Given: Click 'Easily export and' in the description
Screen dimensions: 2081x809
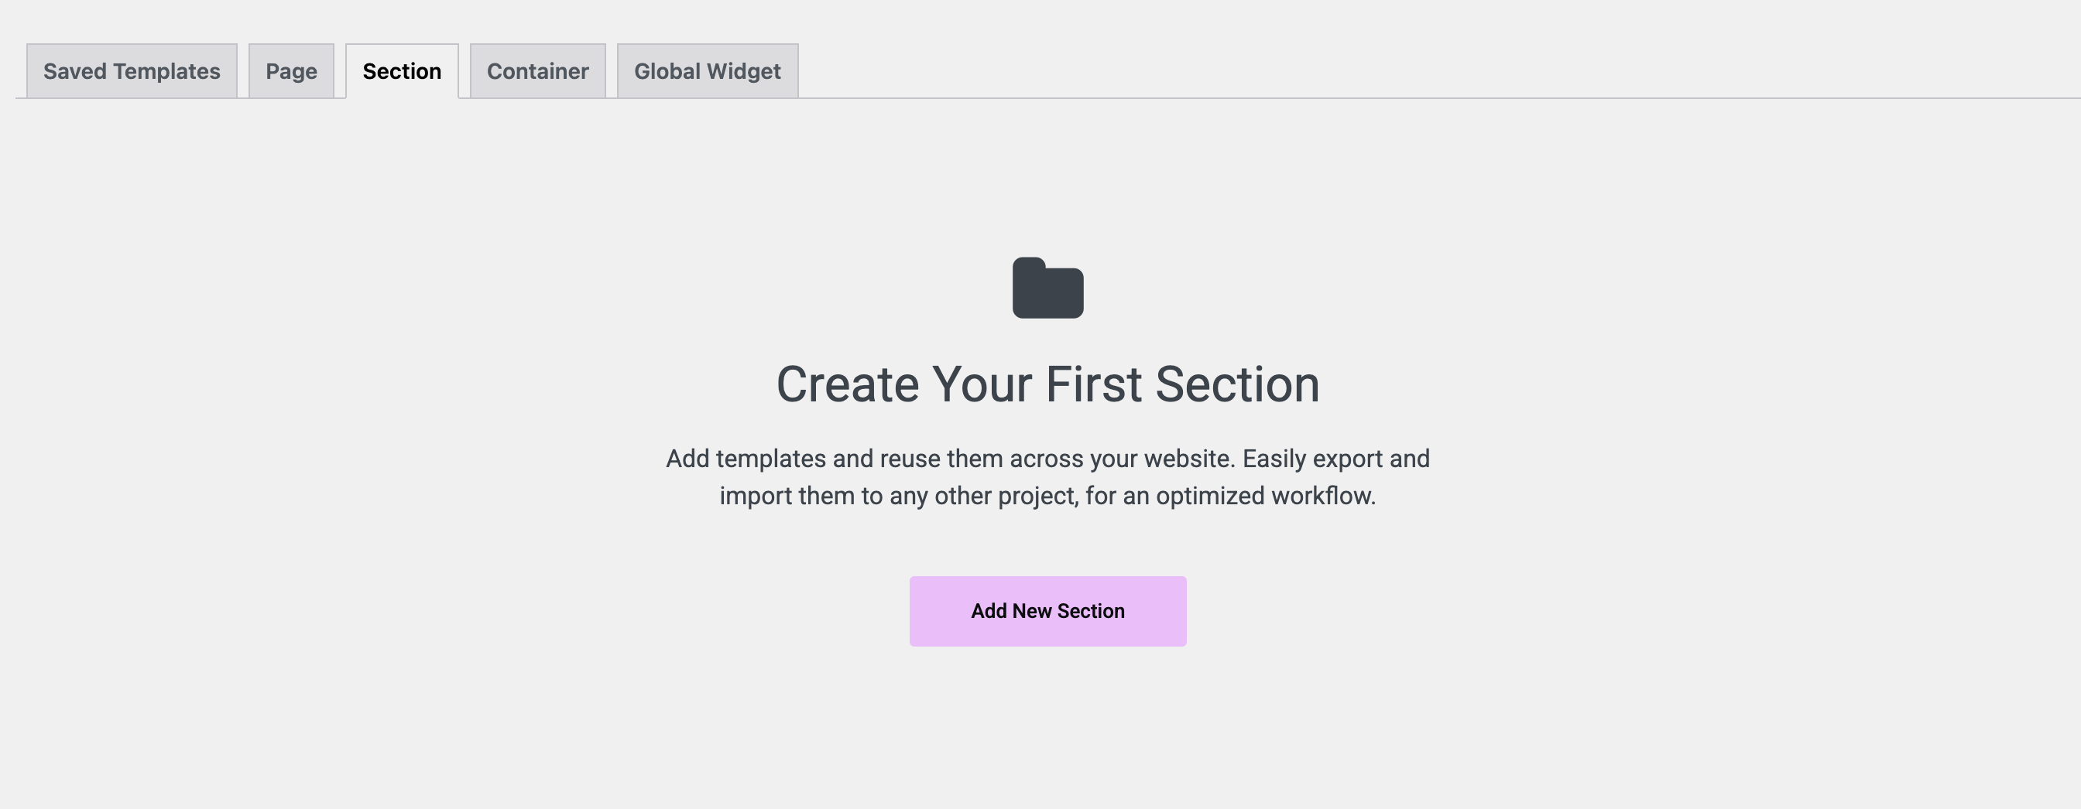Looking at the screenshot, I should (1336, 459).
